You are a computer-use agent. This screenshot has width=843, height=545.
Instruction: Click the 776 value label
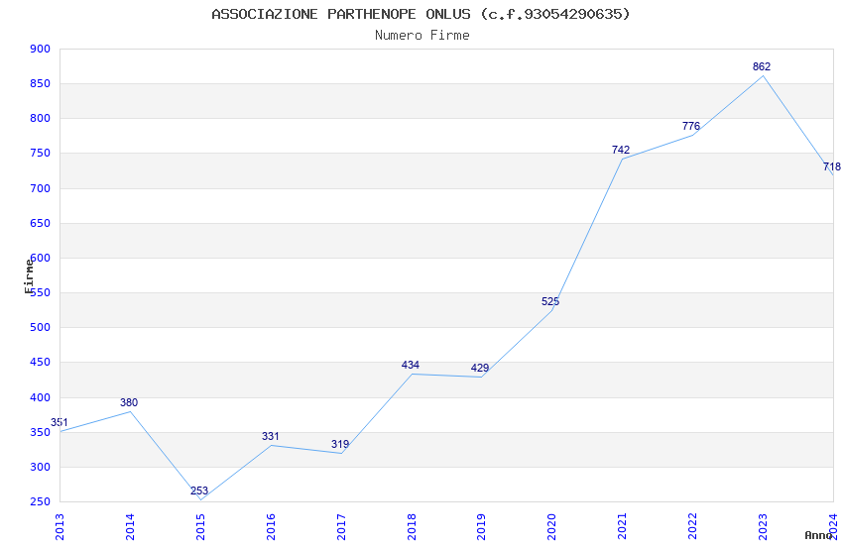tap(691, 127)
